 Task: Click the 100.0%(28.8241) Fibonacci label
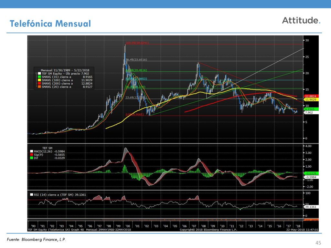pos(137,43)
